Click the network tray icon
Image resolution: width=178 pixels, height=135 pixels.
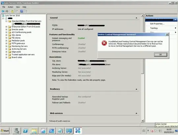coord(160,131)
